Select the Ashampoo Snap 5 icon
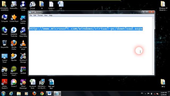Screen dimensions: 170x96 14,71
